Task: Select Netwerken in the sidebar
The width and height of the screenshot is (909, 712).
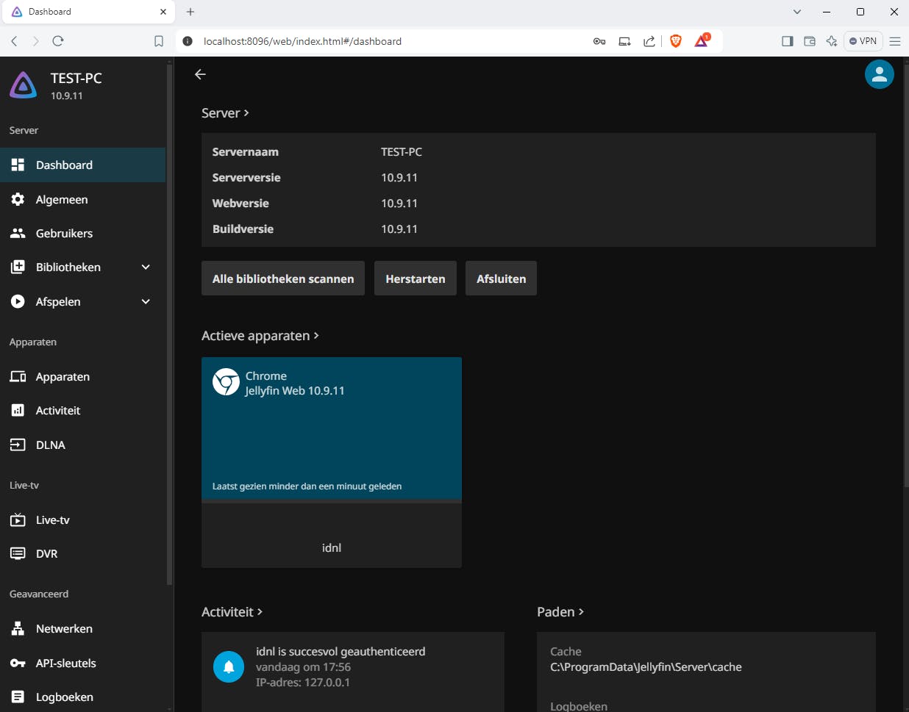Action: pyautogui.click(x=64, y=629)
